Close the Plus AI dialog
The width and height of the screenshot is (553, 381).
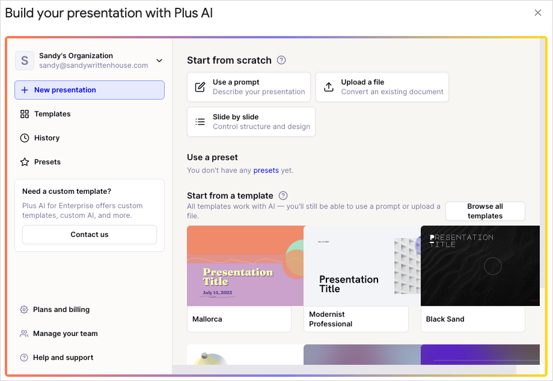coord(538,13)
